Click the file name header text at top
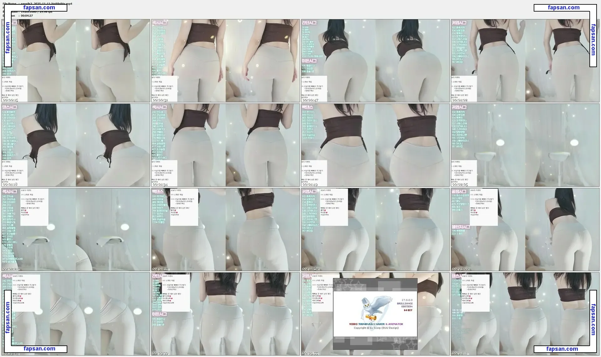The width and height of the screenshot is (601, 357). pos(37,3)
